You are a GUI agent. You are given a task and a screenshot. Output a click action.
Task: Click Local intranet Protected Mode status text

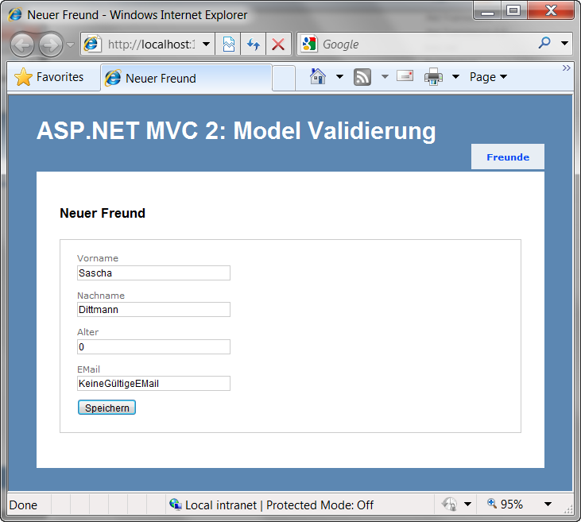(279, 505)
